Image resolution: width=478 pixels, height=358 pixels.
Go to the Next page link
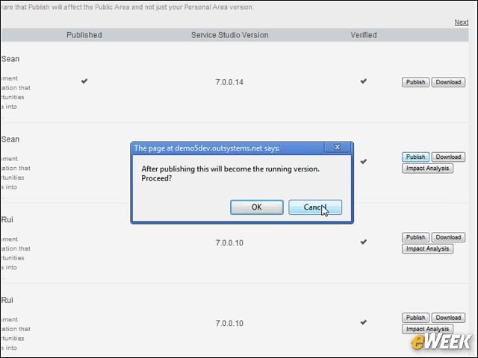pyautogui.click(x=462, y=22)
